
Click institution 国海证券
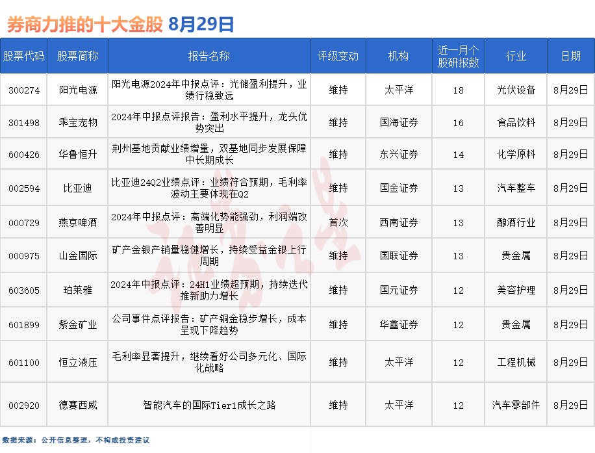(x=398, y=122)
